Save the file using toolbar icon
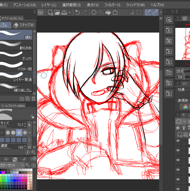 point(64,12)
